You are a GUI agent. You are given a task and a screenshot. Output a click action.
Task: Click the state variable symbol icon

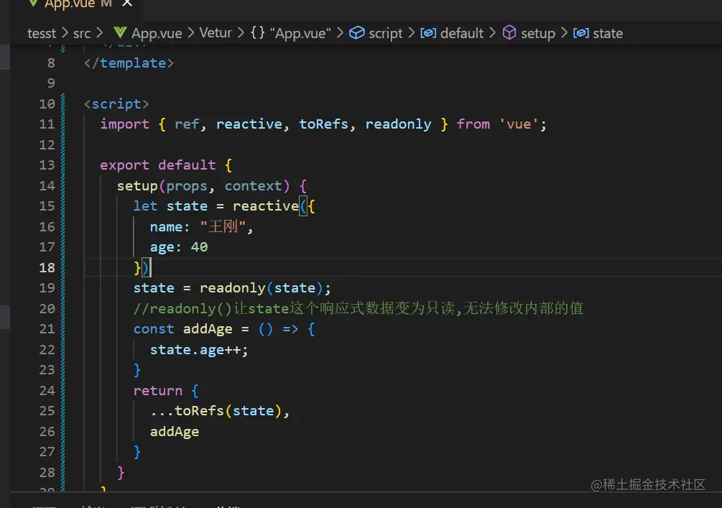tap(581, 33)
